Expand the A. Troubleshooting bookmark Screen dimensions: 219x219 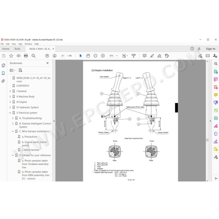13,118
